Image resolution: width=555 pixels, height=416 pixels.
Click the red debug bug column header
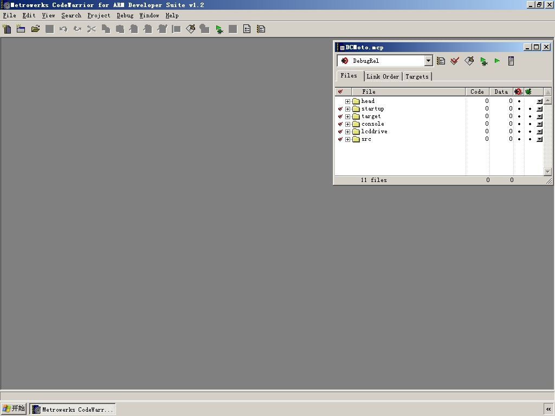pyautogui.click(x=519, y=92)
